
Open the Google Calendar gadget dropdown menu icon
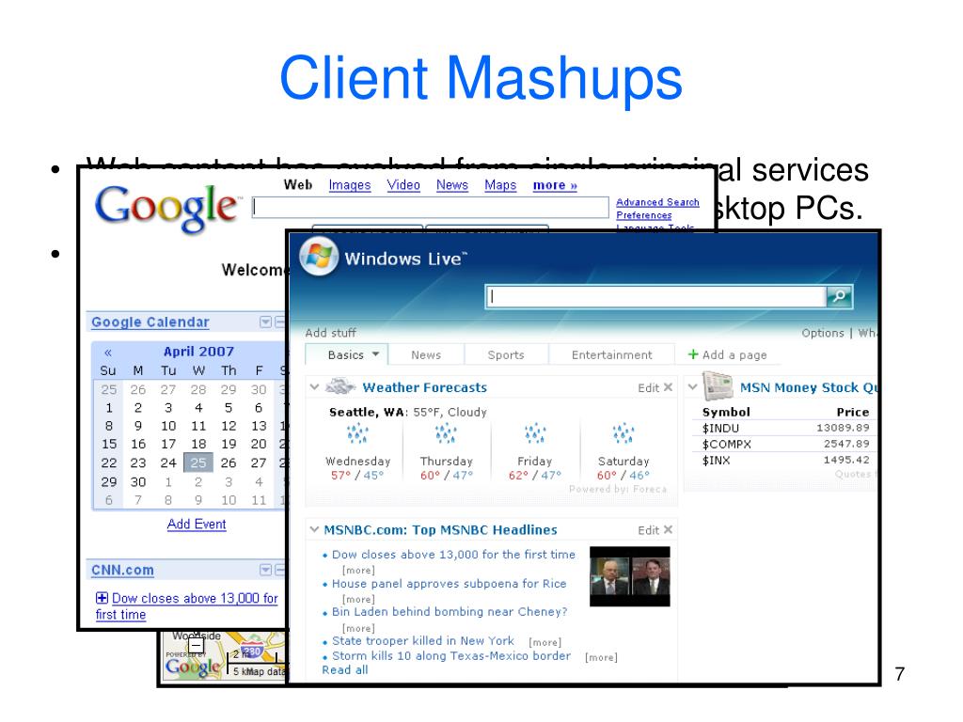click(x=265, y=322)
